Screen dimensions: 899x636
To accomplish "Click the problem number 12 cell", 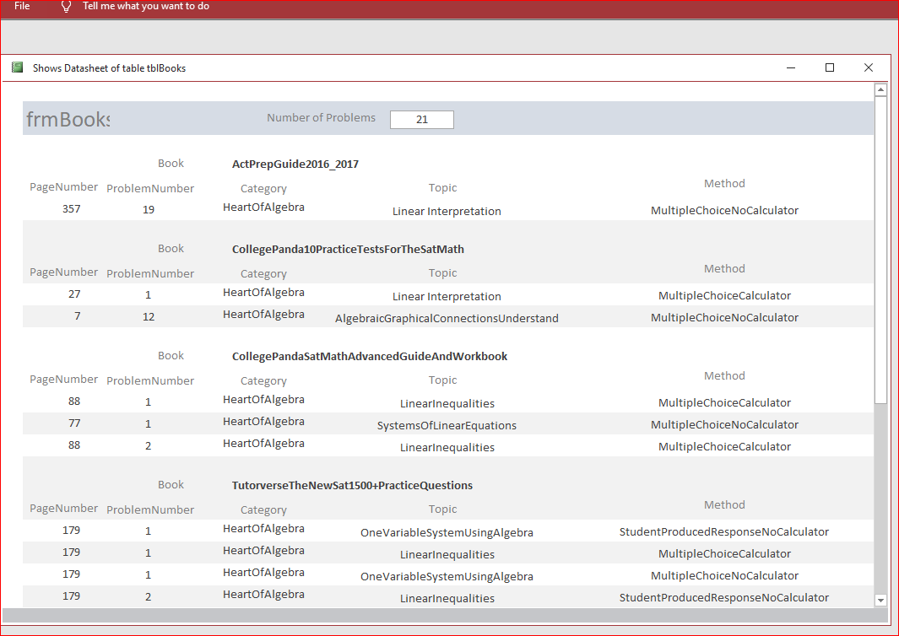I will tap(149, 317).
